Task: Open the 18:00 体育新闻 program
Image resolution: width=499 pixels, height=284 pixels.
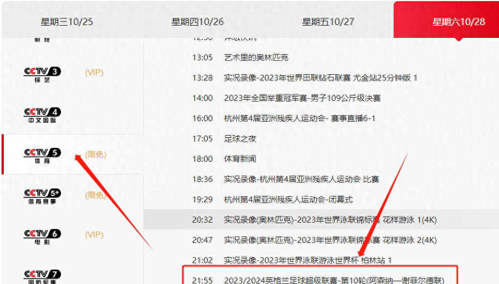Action: [240, 159]
